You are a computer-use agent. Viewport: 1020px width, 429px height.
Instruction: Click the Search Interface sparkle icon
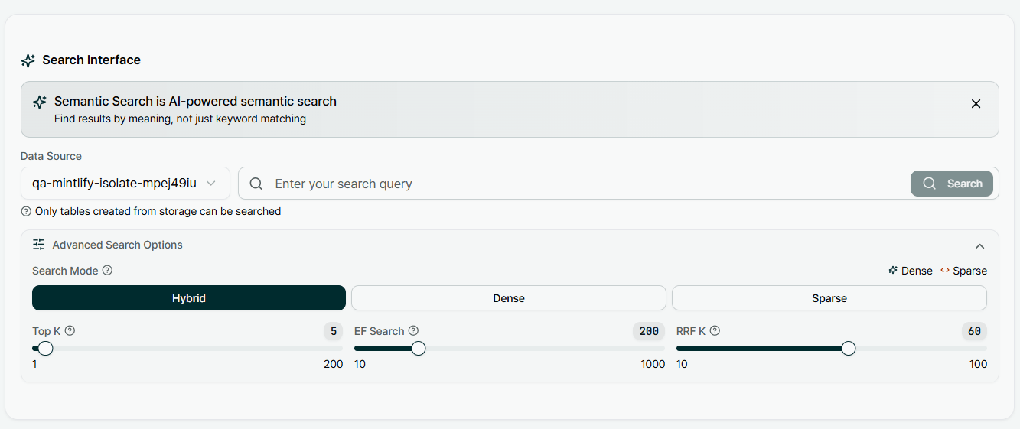pyautogui.click(x=28, y=60)
